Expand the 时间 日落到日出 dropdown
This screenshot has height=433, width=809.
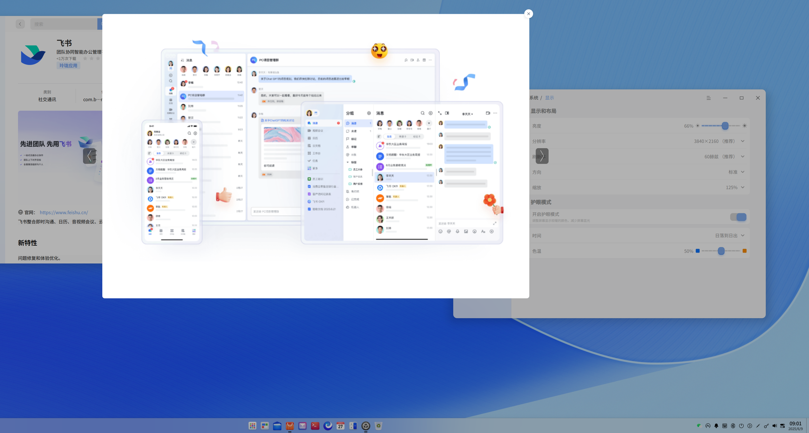tap(730, 236)
